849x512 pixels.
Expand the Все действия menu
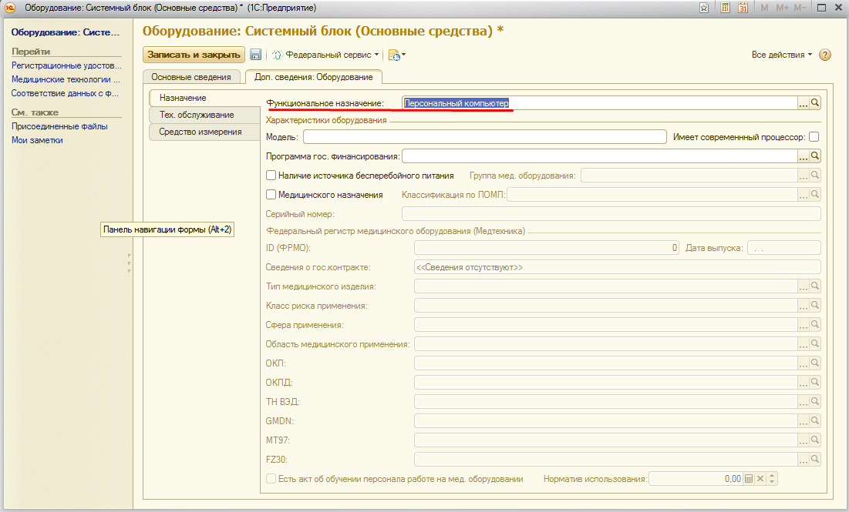tap(781, 55)
